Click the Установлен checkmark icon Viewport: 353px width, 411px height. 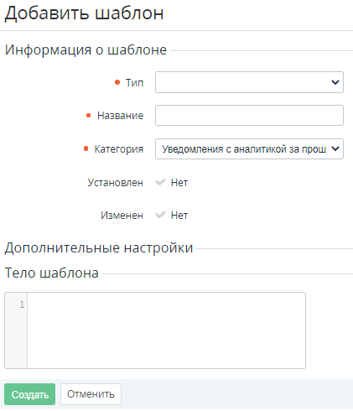160,182
